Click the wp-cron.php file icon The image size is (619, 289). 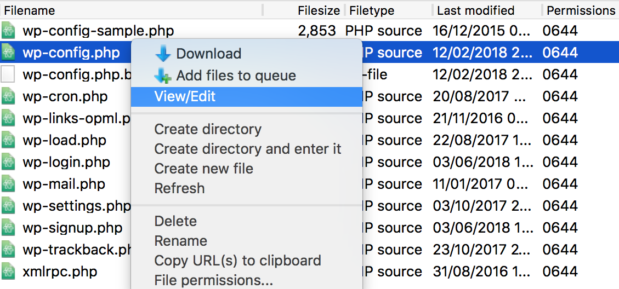(x=8, y=96)
